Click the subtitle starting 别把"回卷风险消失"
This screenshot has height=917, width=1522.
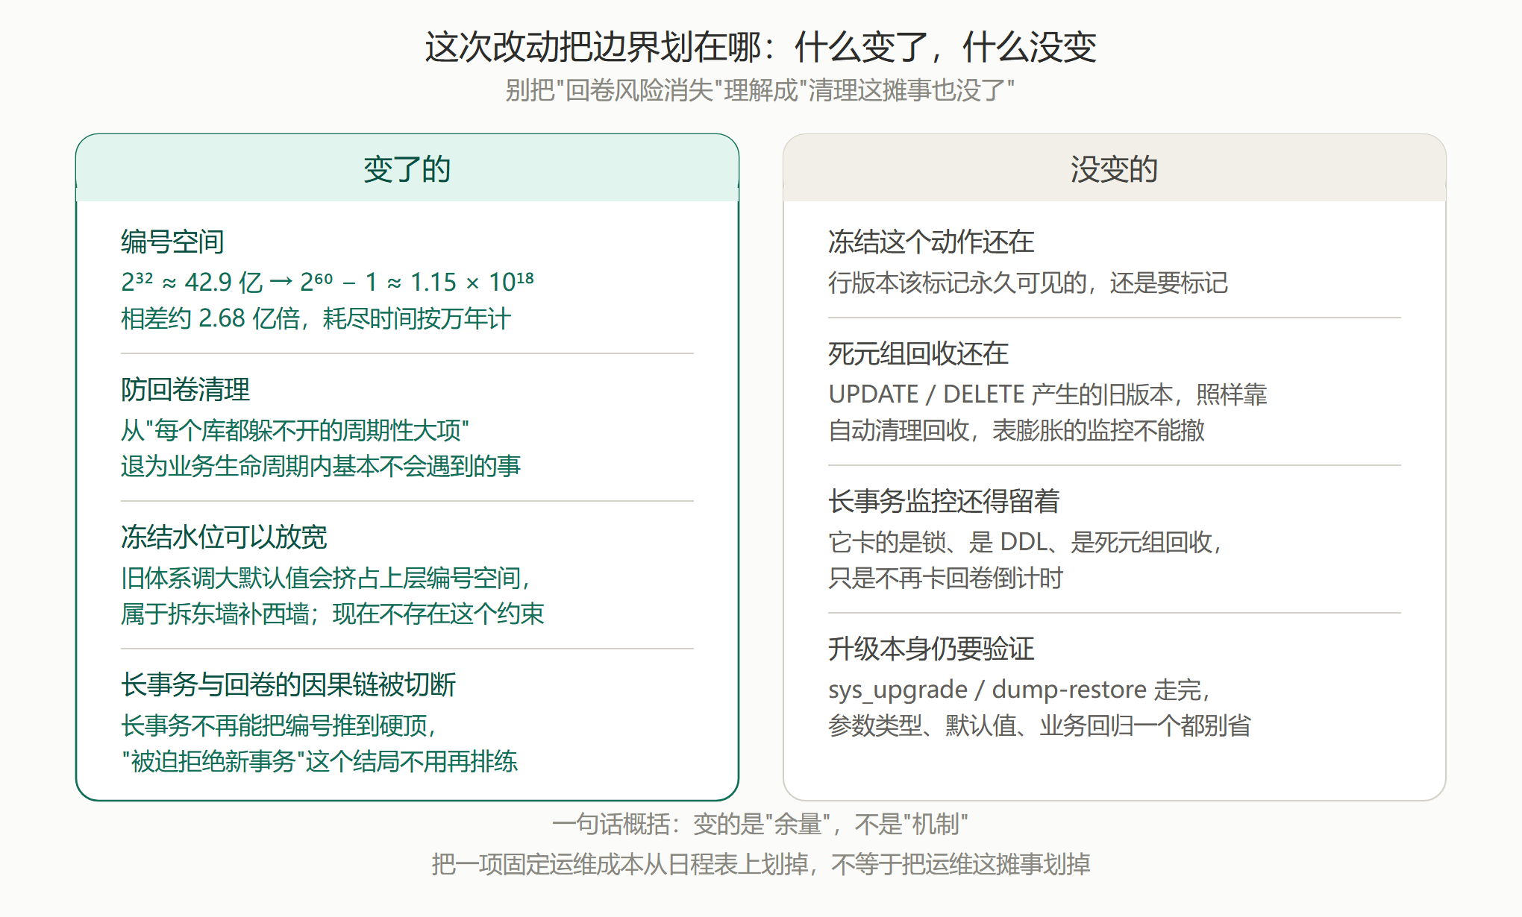[x=760, y=90]
